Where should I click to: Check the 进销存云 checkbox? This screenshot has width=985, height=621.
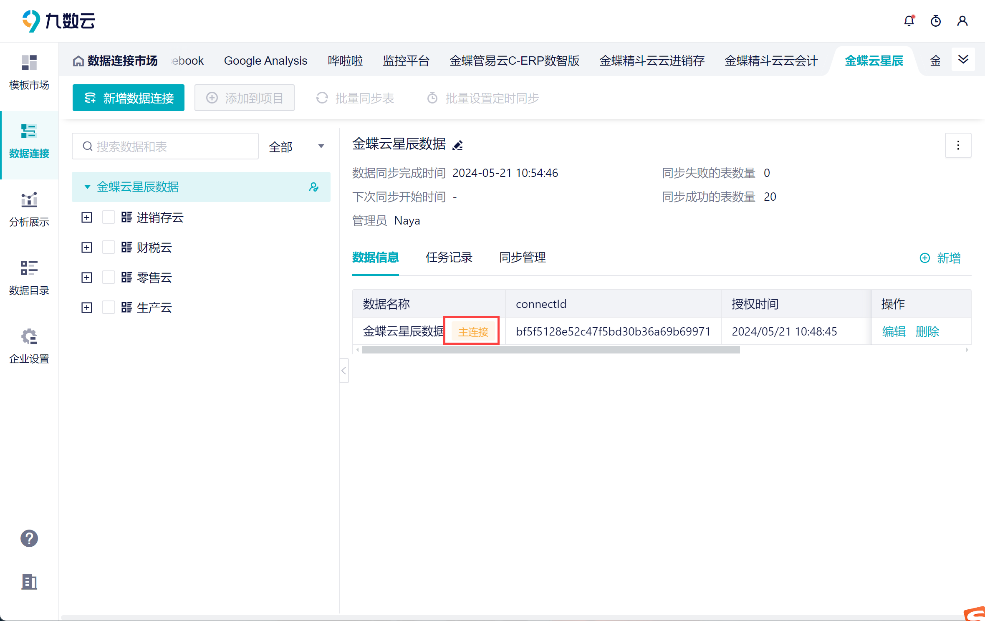tap(109, 217)
